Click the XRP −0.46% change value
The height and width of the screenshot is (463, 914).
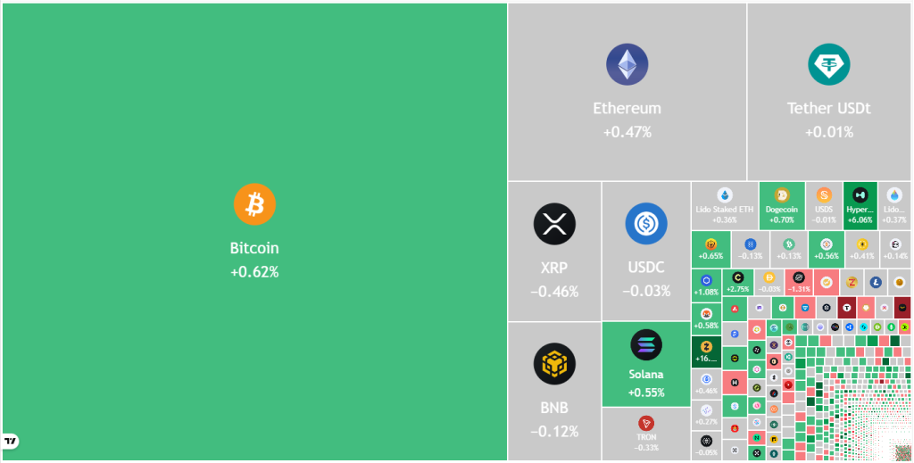[x=554, y=291]
